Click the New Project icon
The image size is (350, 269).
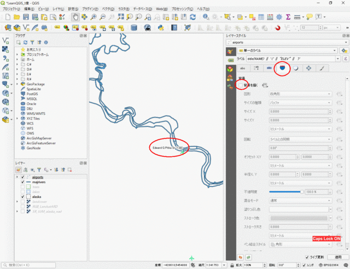(x=8, y=17)
